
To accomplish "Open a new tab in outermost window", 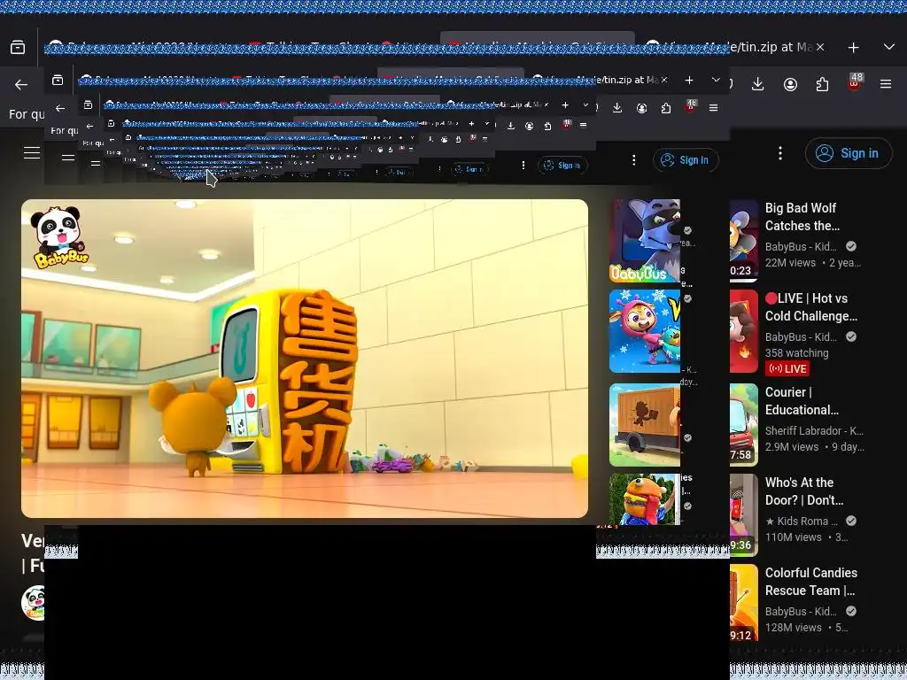I will (853, 48).
